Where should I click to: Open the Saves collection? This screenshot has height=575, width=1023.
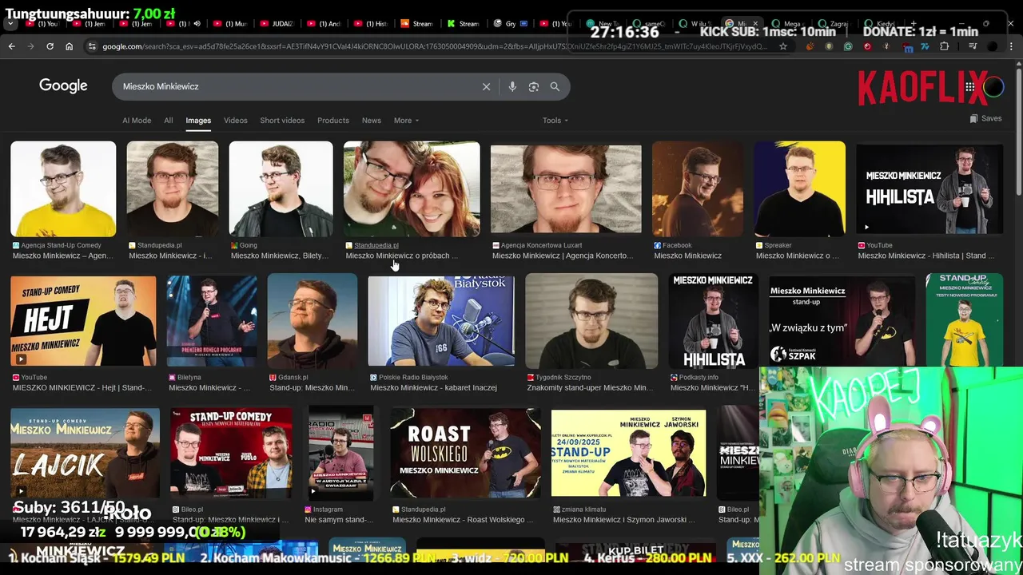[985, 118]
